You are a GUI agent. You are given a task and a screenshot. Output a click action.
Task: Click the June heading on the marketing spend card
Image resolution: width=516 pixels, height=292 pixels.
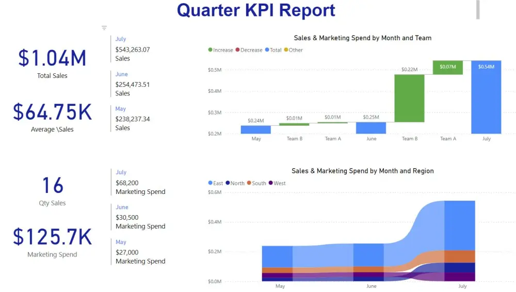click(122, 207)
